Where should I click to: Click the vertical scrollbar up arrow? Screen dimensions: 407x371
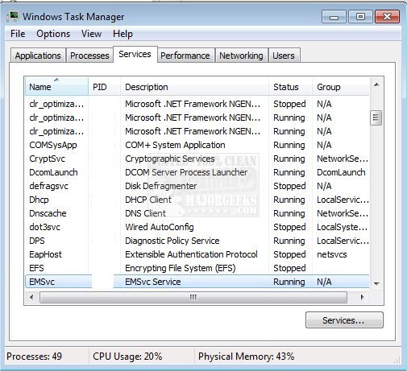tap(376, 85)
